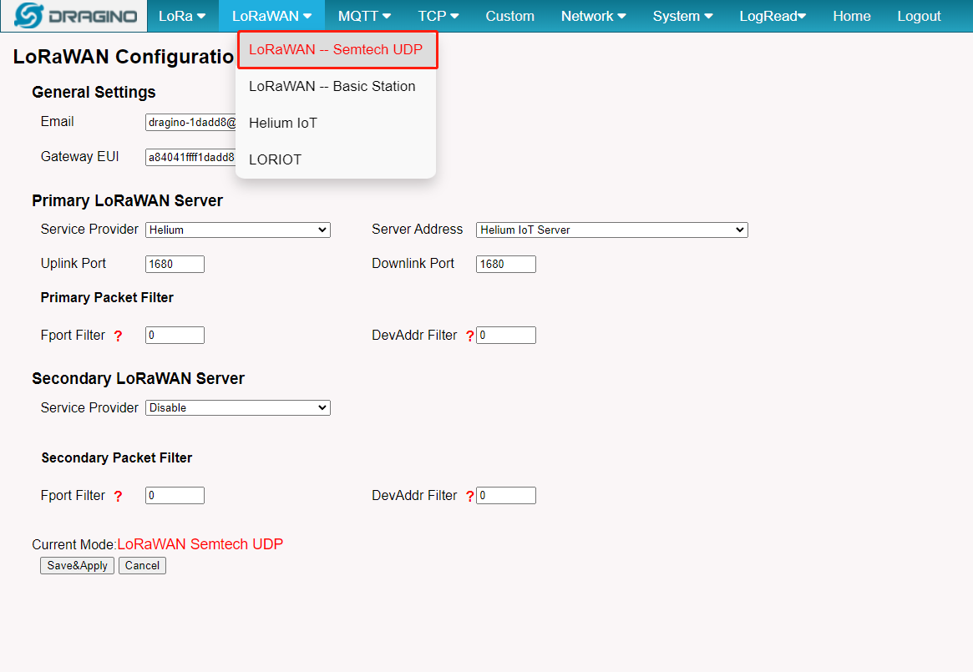This screenshot has height=672, width=973.
Task: Click secondary DevAddr Filter help question mark
Action: [469, 496]
